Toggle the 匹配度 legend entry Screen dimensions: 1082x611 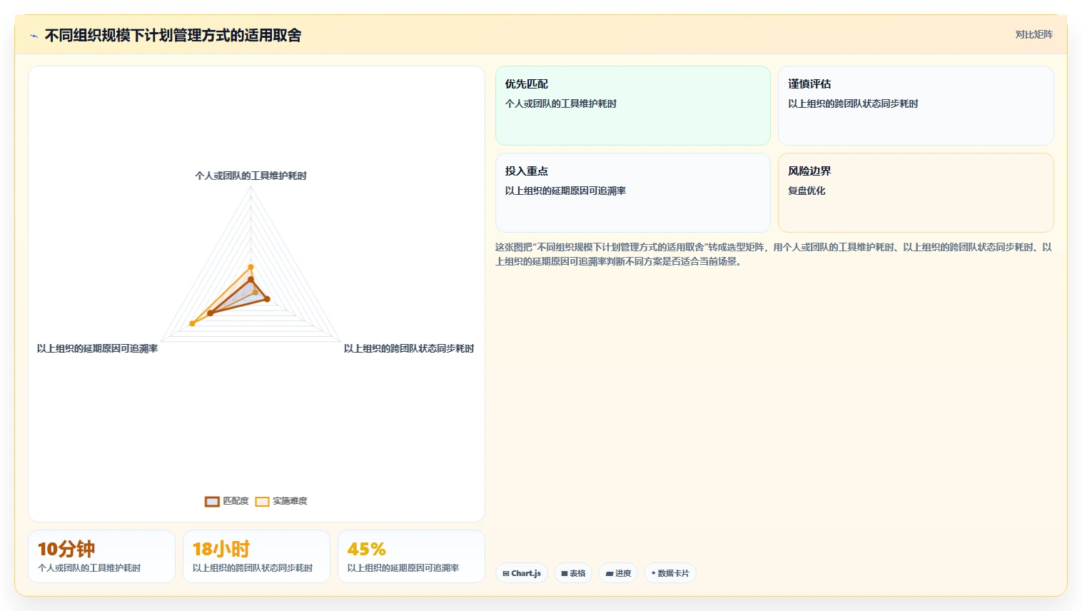227,501
